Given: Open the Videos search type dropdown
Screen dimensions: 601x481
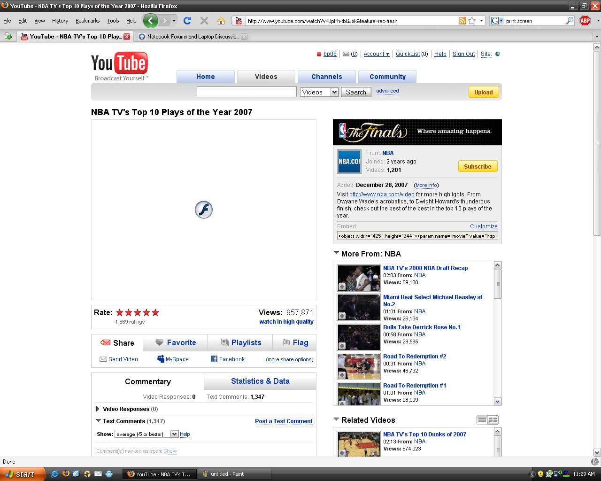Looking at the screenshot, I should click(x=319, y=92).
